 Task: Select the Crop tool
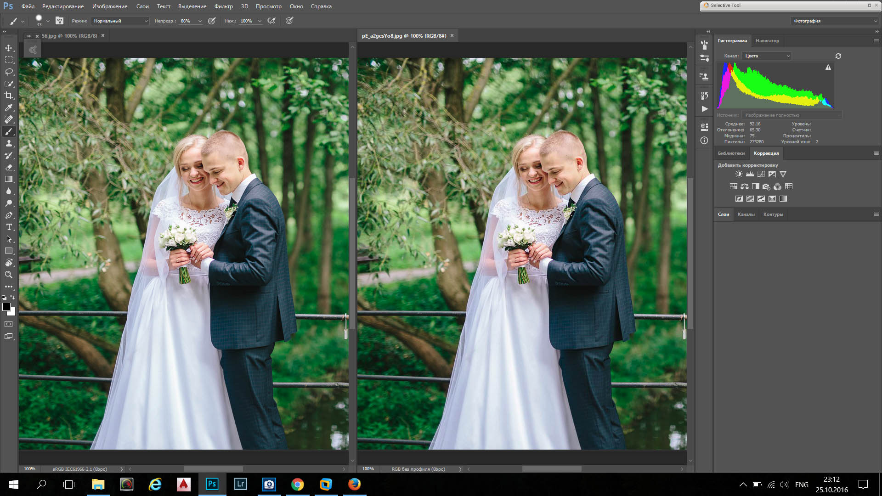9,96
